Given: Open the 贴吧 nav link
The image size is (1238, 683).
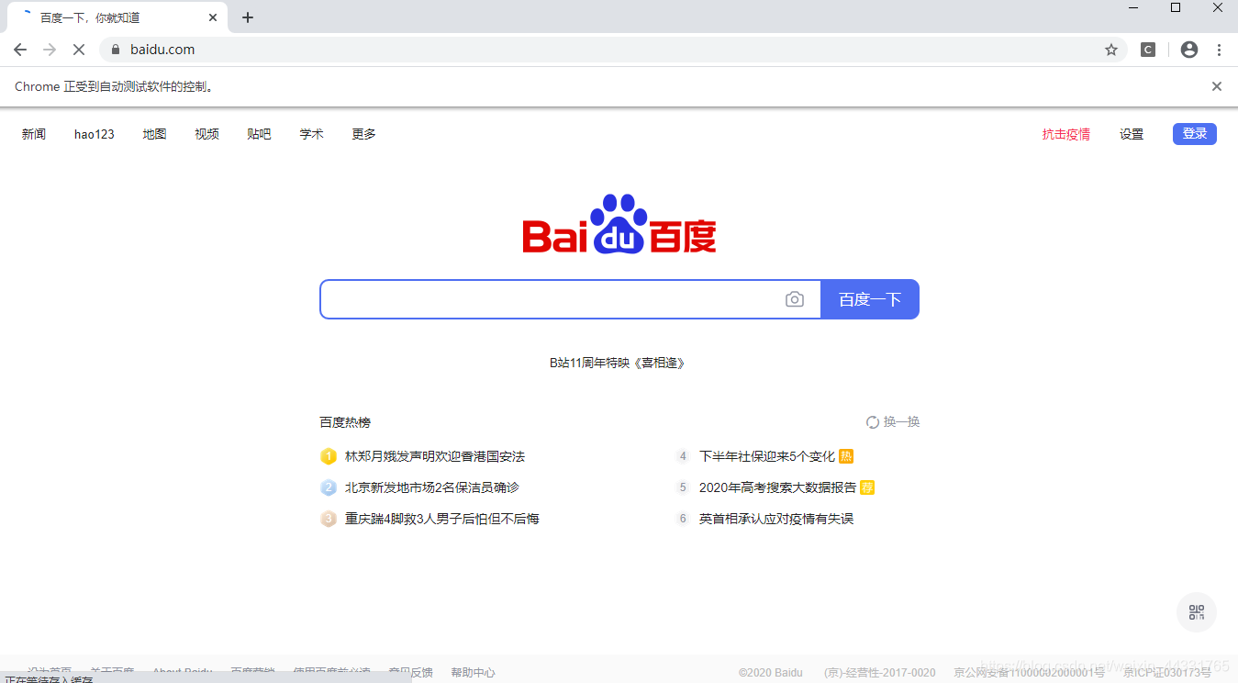Looking at the screenshot, I should coord(260,134).
